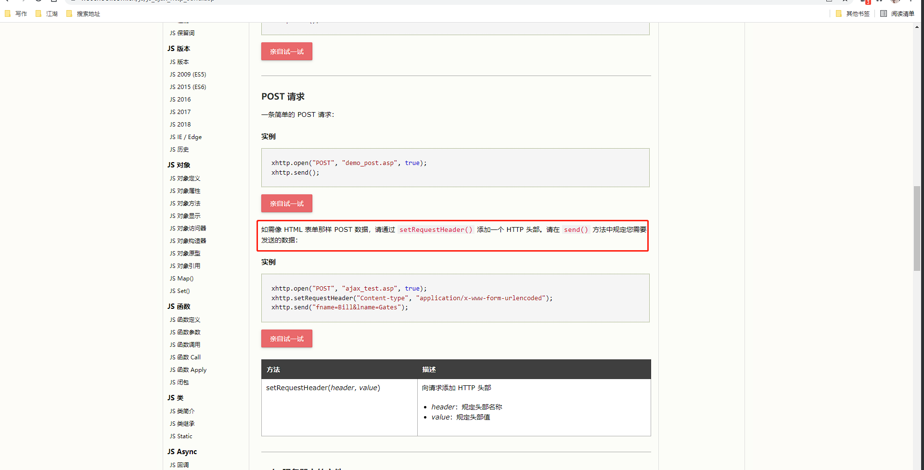
Task: Click the bullet value: 规定头部值
Action: coord(461,417)
